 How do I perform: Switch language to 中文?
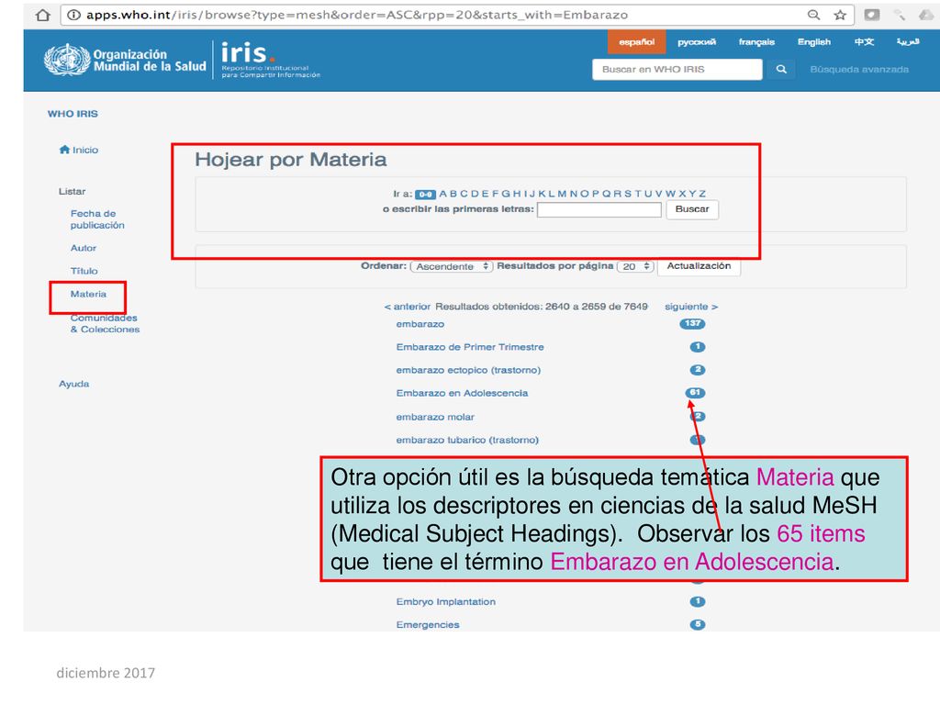pos(864,42)
